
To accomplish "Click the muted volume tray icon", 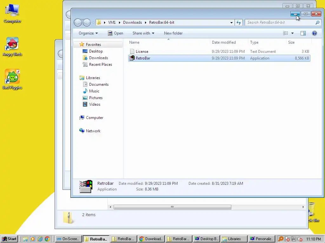I will tap(300, 239).
